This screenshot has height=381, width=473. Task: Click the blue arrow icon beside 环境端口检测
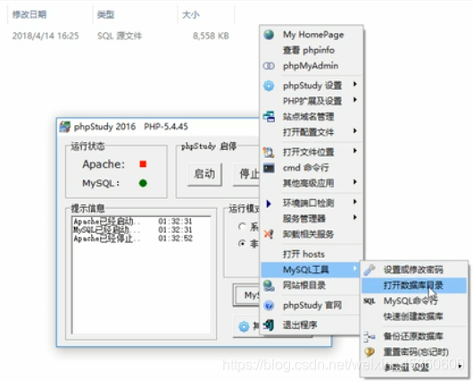(x=269, y=203)
